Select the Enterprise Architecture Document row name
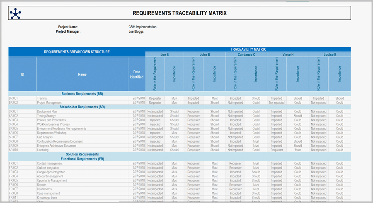 56,146
